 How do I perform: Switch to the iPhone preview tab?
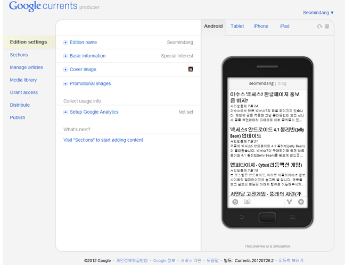coord(261,26)
